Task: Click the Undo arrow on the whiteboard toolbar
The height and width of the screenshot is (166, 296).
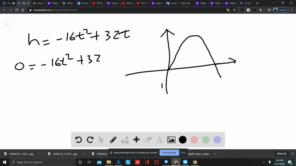Action: pyautogui.click(x=78, y=139)
